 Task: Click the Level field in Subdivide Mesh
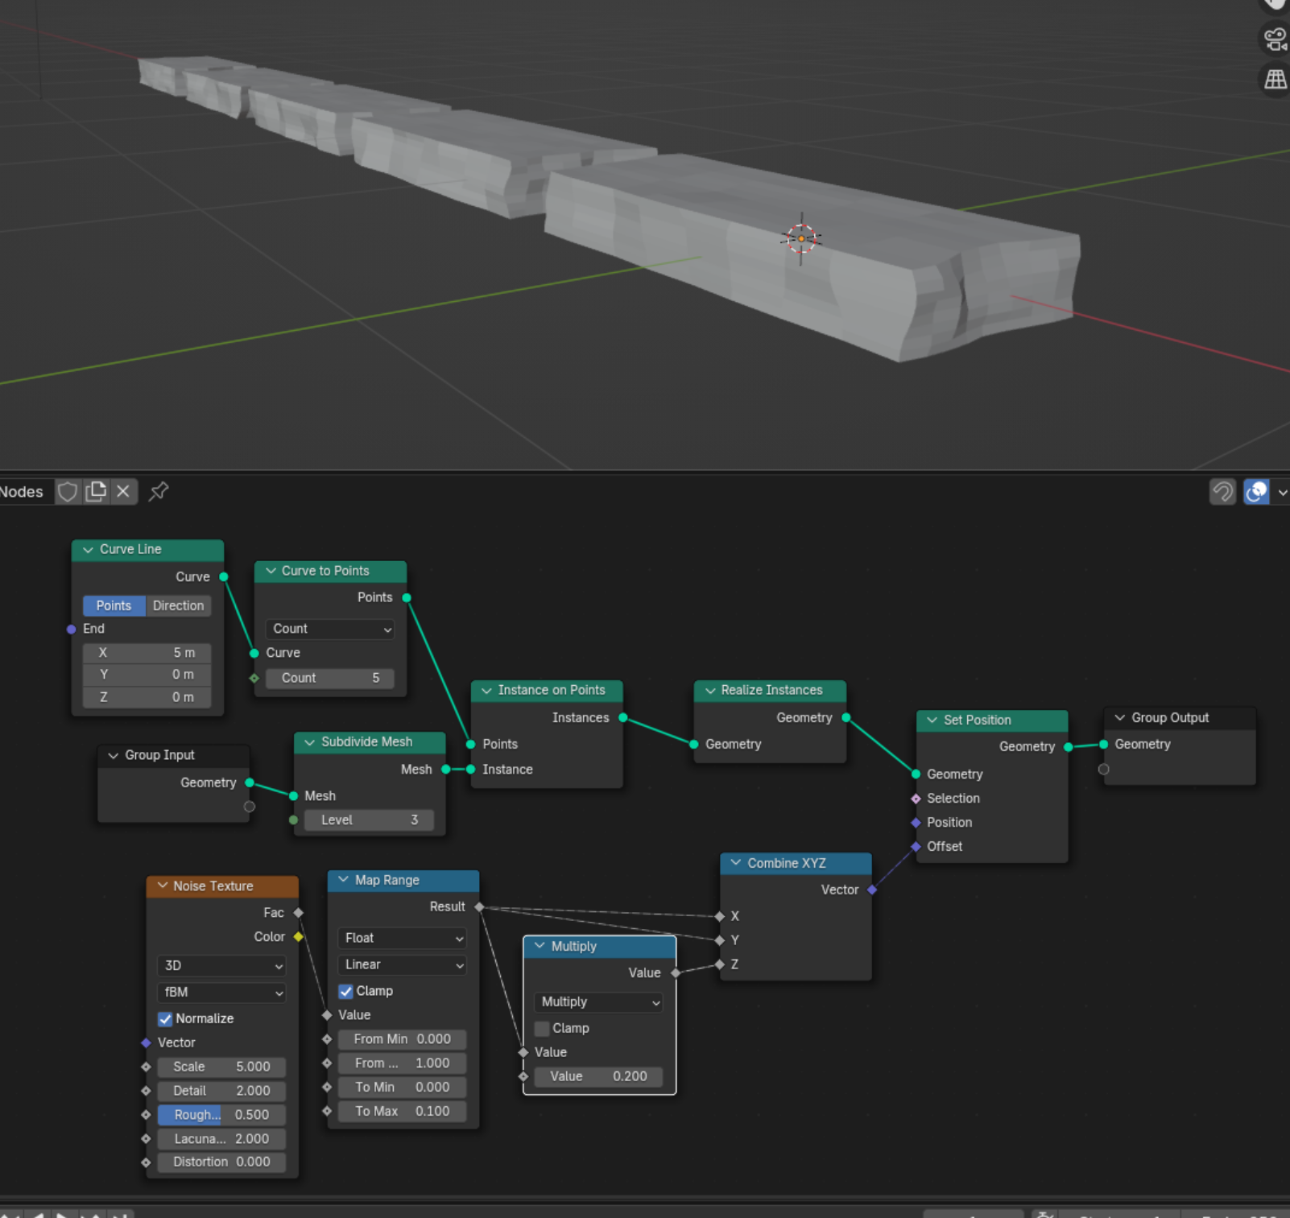[369, 820]
